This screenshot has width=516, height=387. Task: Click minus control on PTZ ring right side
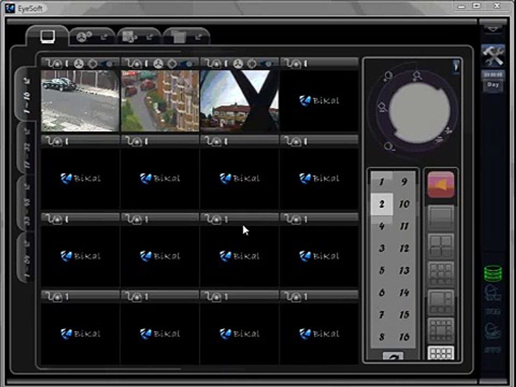coord(439,140)
